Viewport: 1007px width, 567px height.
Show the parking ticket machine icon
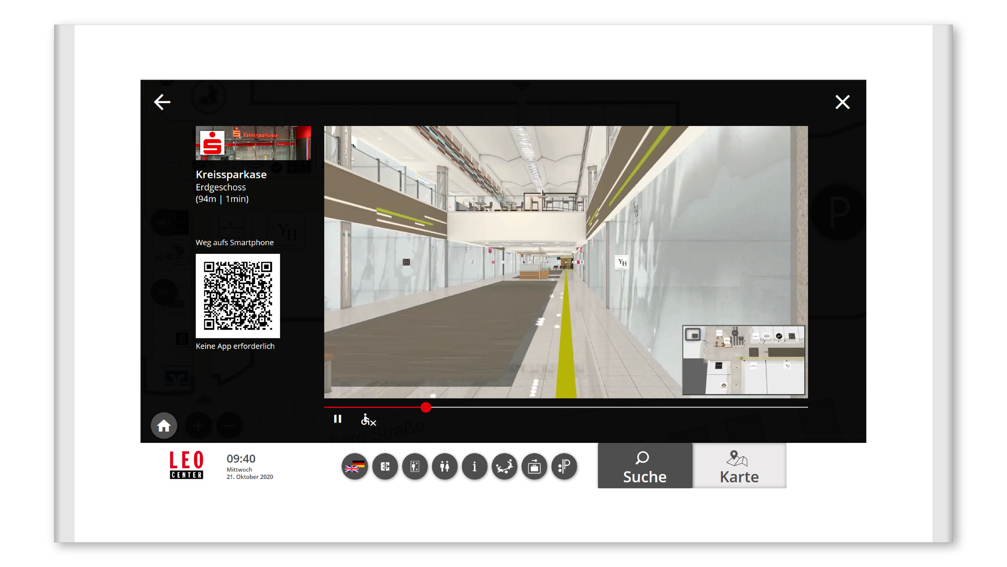(564, 466)
